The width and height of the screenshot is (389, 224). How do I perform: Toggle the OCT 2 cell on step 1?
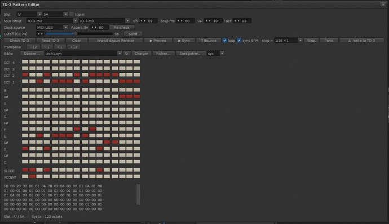coord(25,74)
